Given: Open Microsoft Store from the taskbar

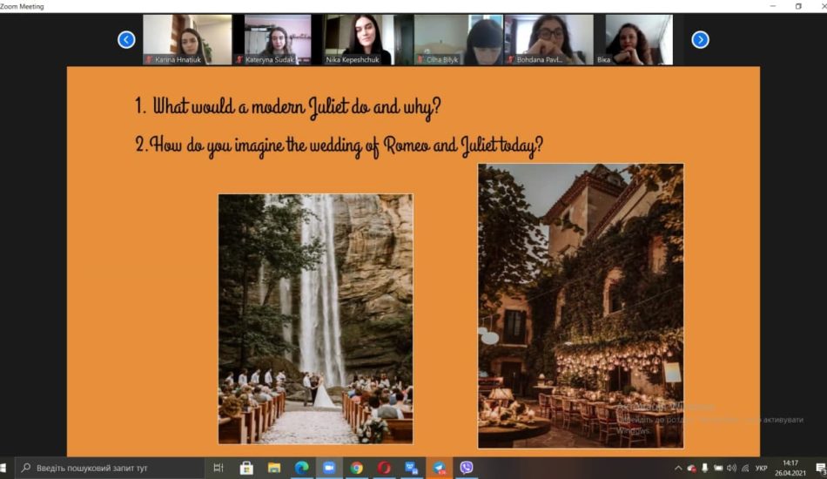Looking at the screenshot, I should (x=246, y=468).
